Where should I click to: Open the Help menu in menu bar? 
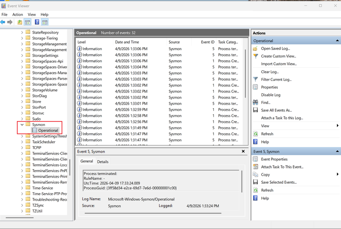[x=45, y=15]
